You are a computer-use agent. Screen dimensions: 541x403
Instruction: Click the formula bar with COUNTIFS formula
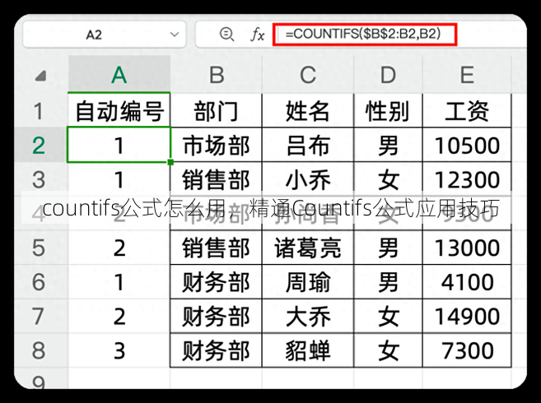coord(365,34)
